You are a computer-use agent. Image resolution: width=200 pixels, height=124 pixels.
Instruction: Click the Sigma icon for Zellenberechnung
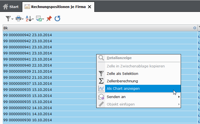point(101,81)
